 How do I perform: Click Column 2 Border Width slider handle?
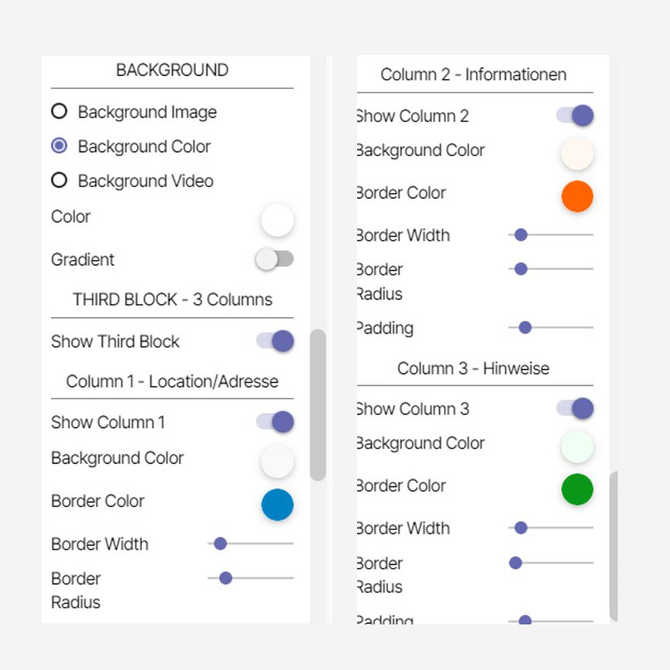(x=521, y=234)
